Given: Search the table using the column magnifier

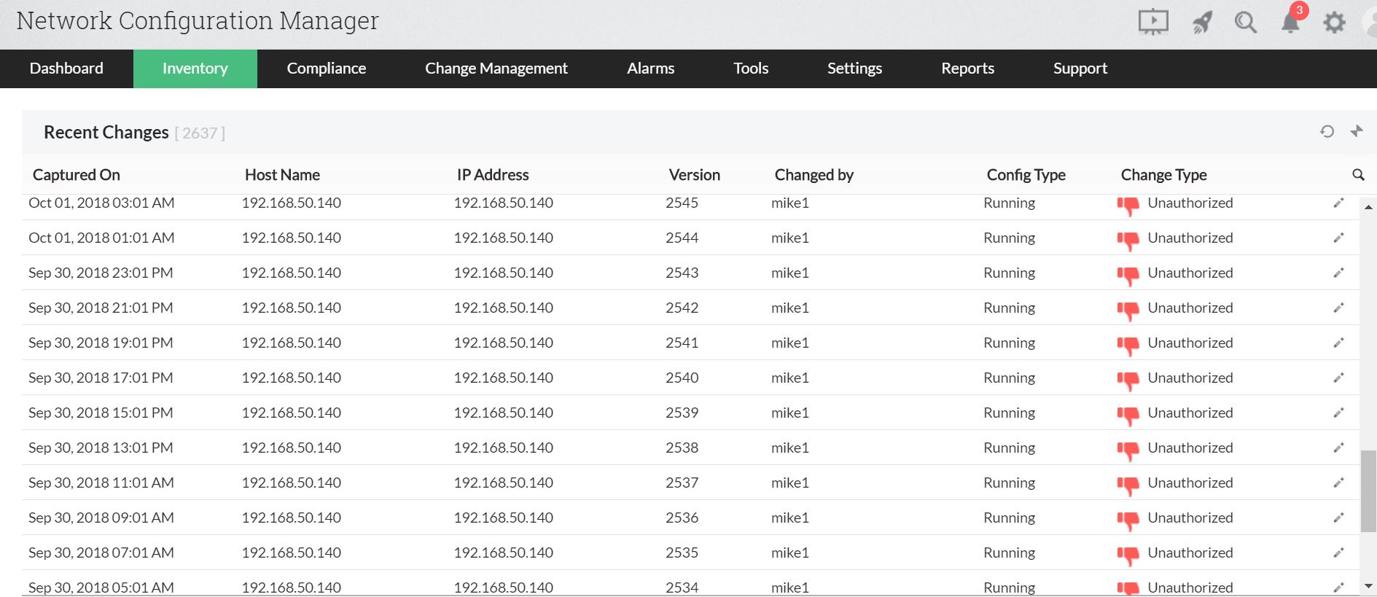Looking at the screenshot, I should [1358, 175].
